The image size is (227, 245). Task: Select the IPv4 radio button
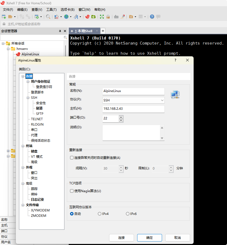[99, 214]
